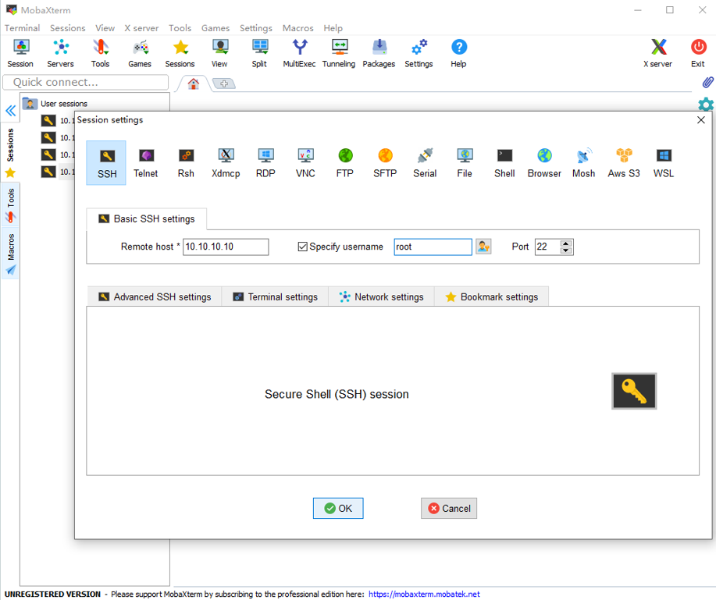Switch to Bookmark settings tab

pos(491,297)
